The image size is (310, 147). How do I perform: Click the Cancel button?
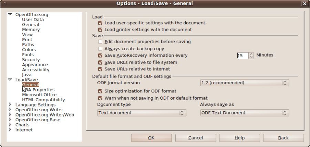point(196,138)
